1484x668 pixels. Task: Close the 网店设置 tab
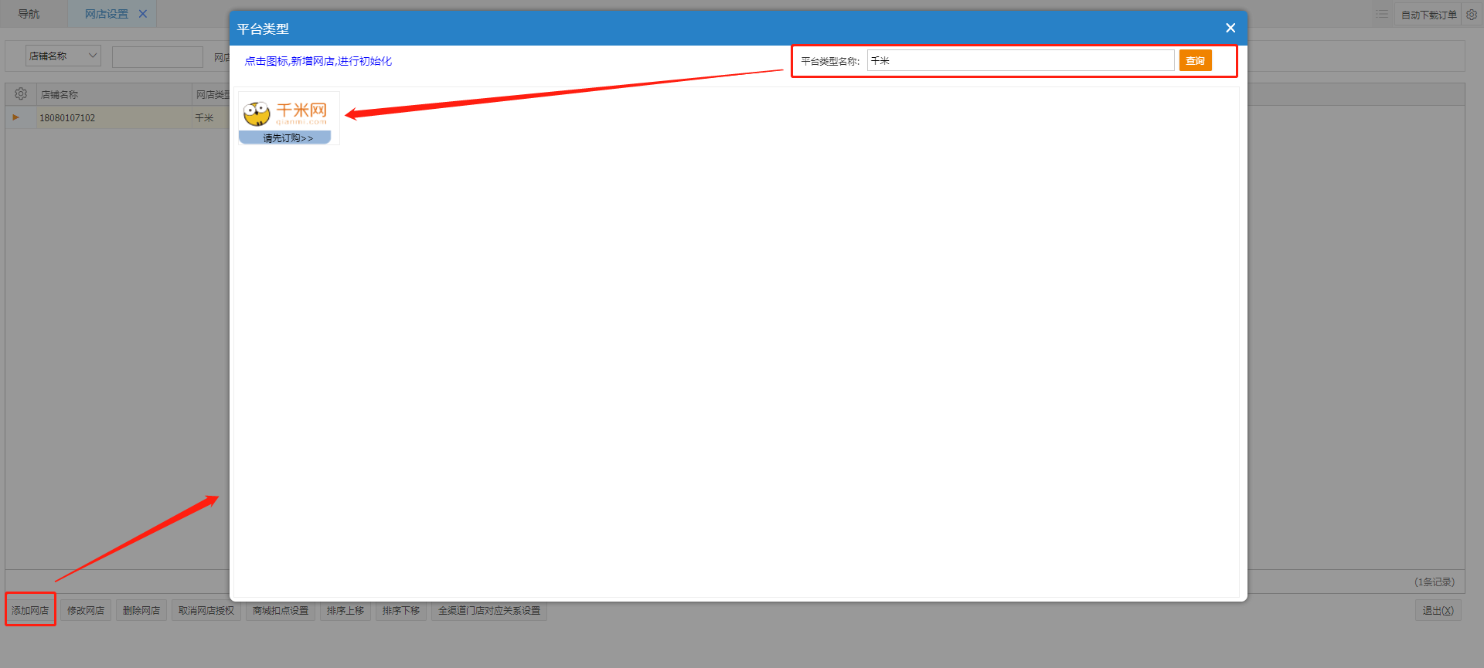[143, 14]
